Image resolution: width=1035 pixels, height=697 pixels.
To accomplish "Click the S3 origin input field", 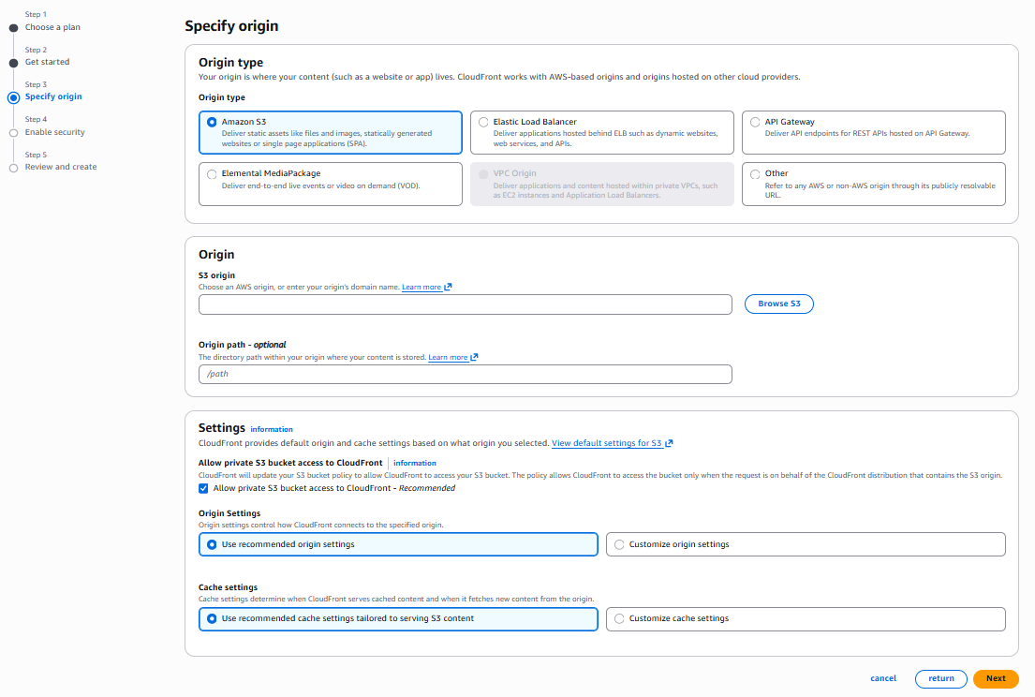I will [x=465, y=304].
